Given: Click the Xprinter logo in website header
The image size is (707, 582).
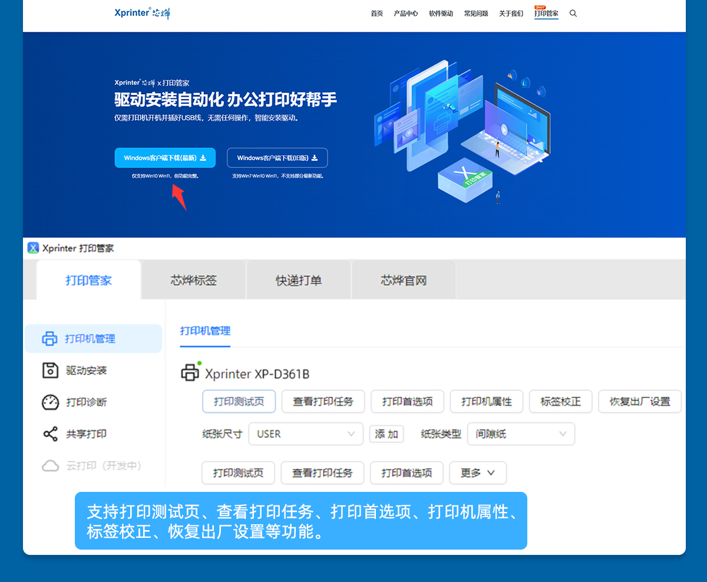Looking at the screenshot, I should coord(143,13).
